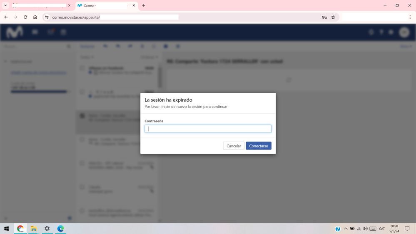Click the Conectarse button
The width and height of the screenshot is (416, 234).
[258, 146]
